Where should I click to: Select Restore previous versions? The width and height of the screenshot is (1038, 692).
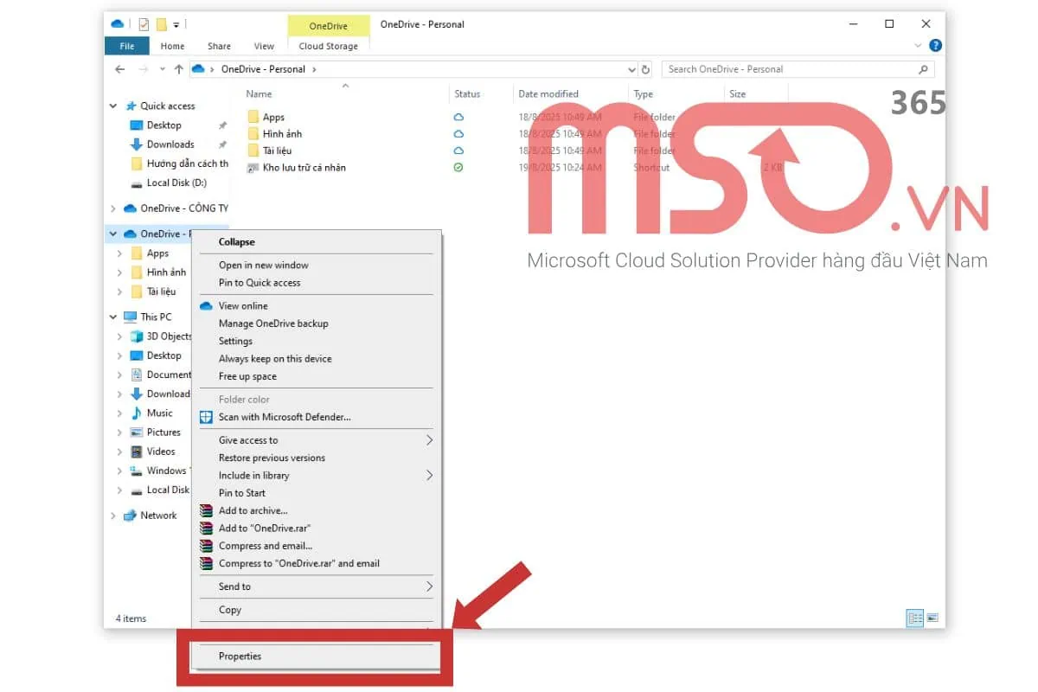coord(317,458)
